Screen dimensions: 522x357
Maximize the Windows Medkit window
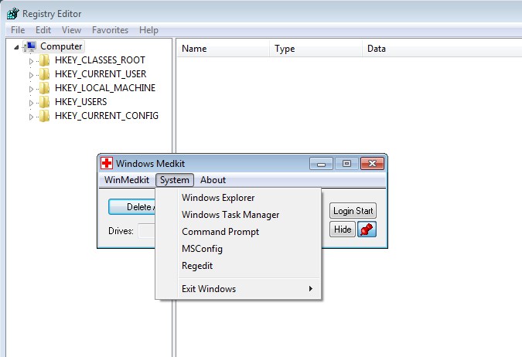click(x=346, y=163)
